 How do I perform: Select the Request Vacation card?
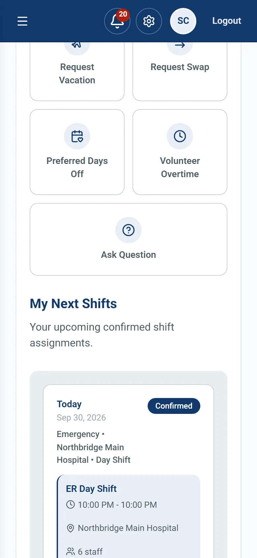pyautogui.click(x=77, y=71)
